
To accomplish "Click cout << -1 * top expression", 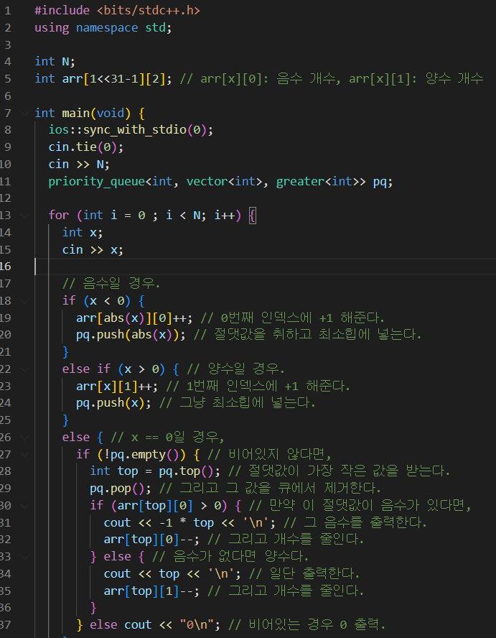I will coord(159,522).
